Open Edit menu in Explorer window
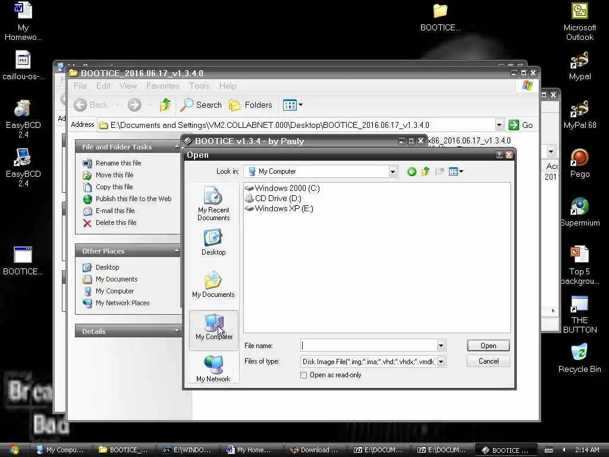The image size is (609, 457). coord(103,86)
